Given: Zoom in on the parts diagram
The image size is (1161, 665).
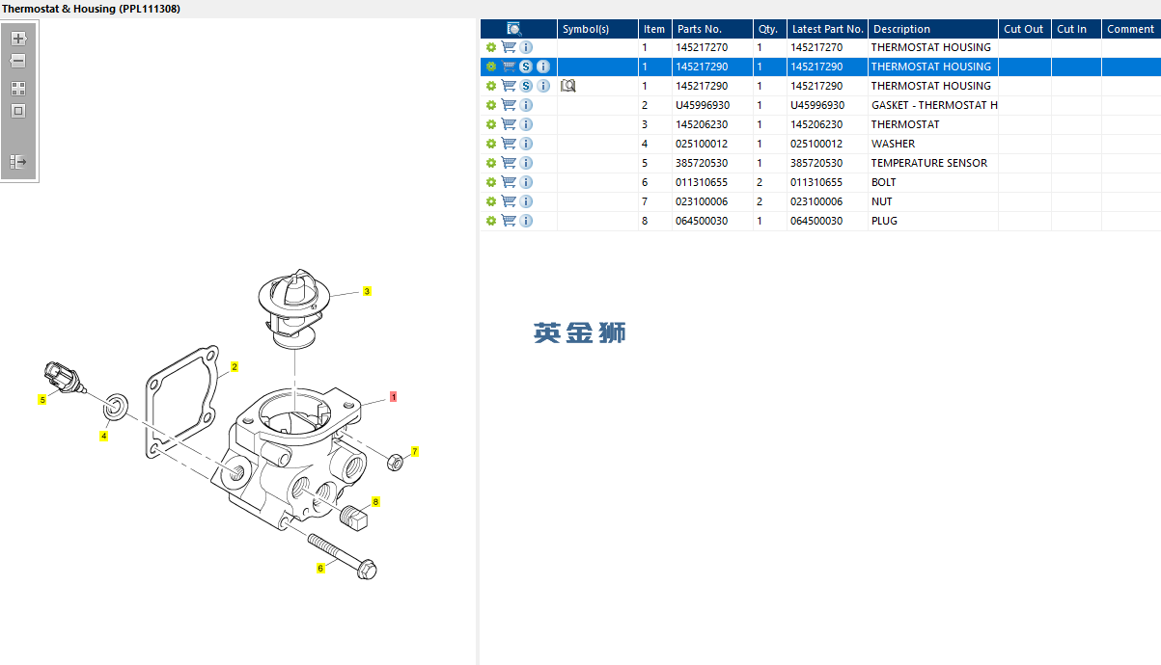Looking at the screenshot, I should pos(18,39).
